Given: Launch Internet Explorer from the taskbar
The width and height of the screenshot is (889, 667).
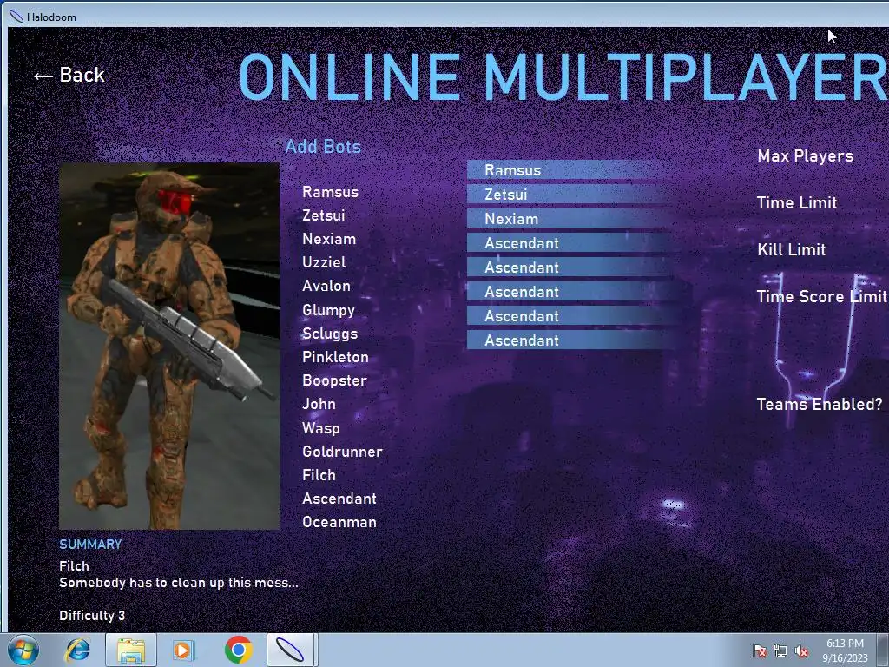Looking at the screenshot, I should [x=77, y=650].
